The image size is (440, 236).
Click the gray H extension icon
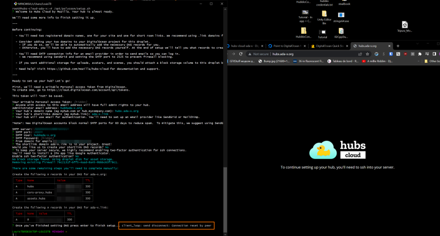click(x=413, y=54)
